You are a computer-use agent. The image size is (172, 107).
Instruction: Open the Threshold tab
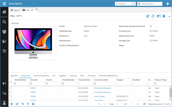click(91, 76)
